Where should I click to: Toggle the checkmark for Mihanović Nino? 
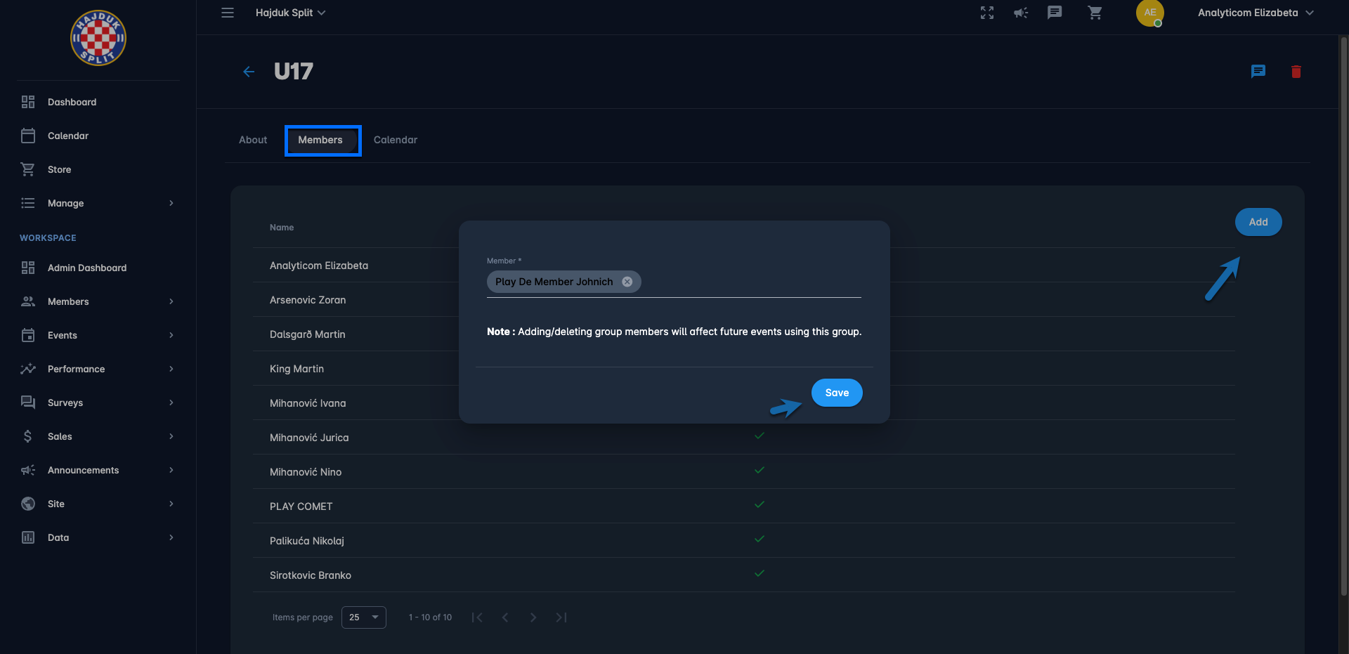click(x=759, y=470)
